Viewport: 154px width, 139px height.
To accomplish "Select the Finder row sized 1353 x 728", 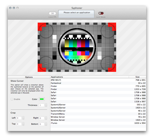I will click(98, 89).
